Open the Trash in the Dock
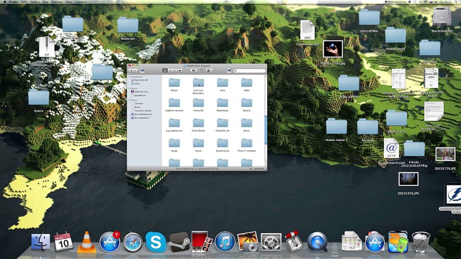Image resolution: width=461 pixels, height=259 pixels. 421,242
